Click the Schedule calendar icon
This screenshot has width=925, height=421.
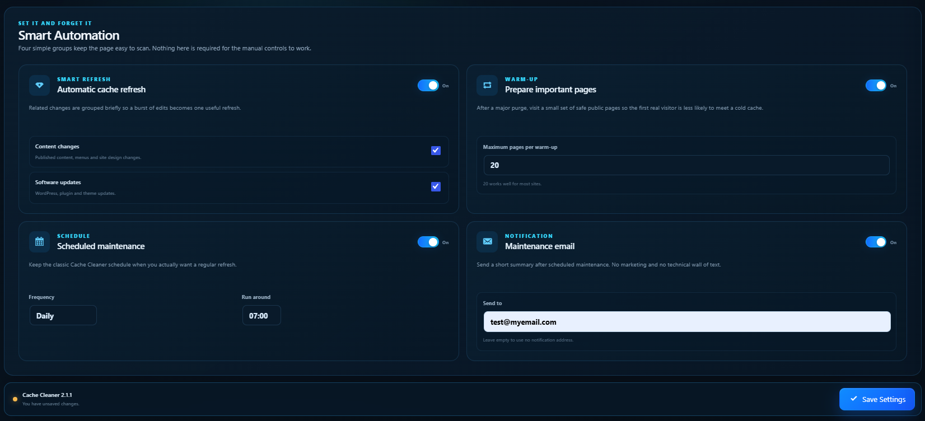click(x=39, y=242)
